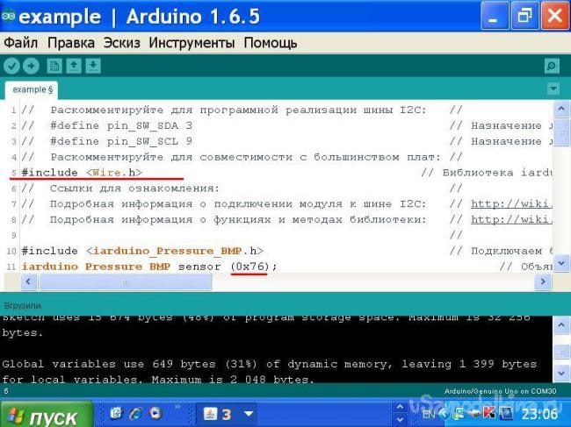The image size is (571, 427).
Task: Click the editor's horizontal scrollbar right arrow
Action: click(x=544, y=282)
